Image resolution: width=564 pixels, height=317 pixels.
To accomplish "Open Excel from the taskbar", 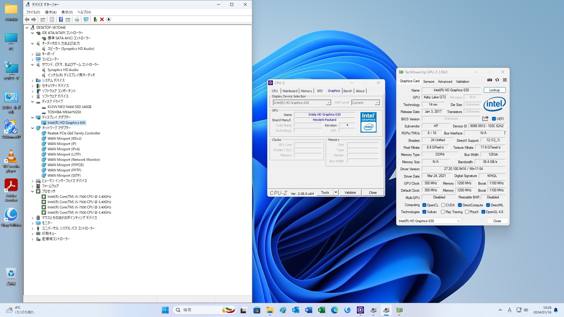I will pyautogui.click(x=321, y=310).
